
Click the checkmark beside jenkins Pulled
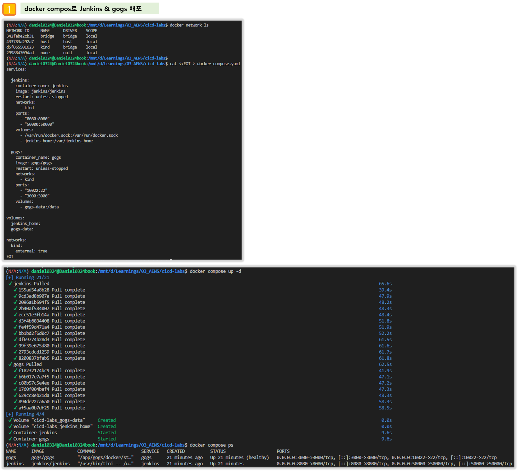[x=10, y=283]
